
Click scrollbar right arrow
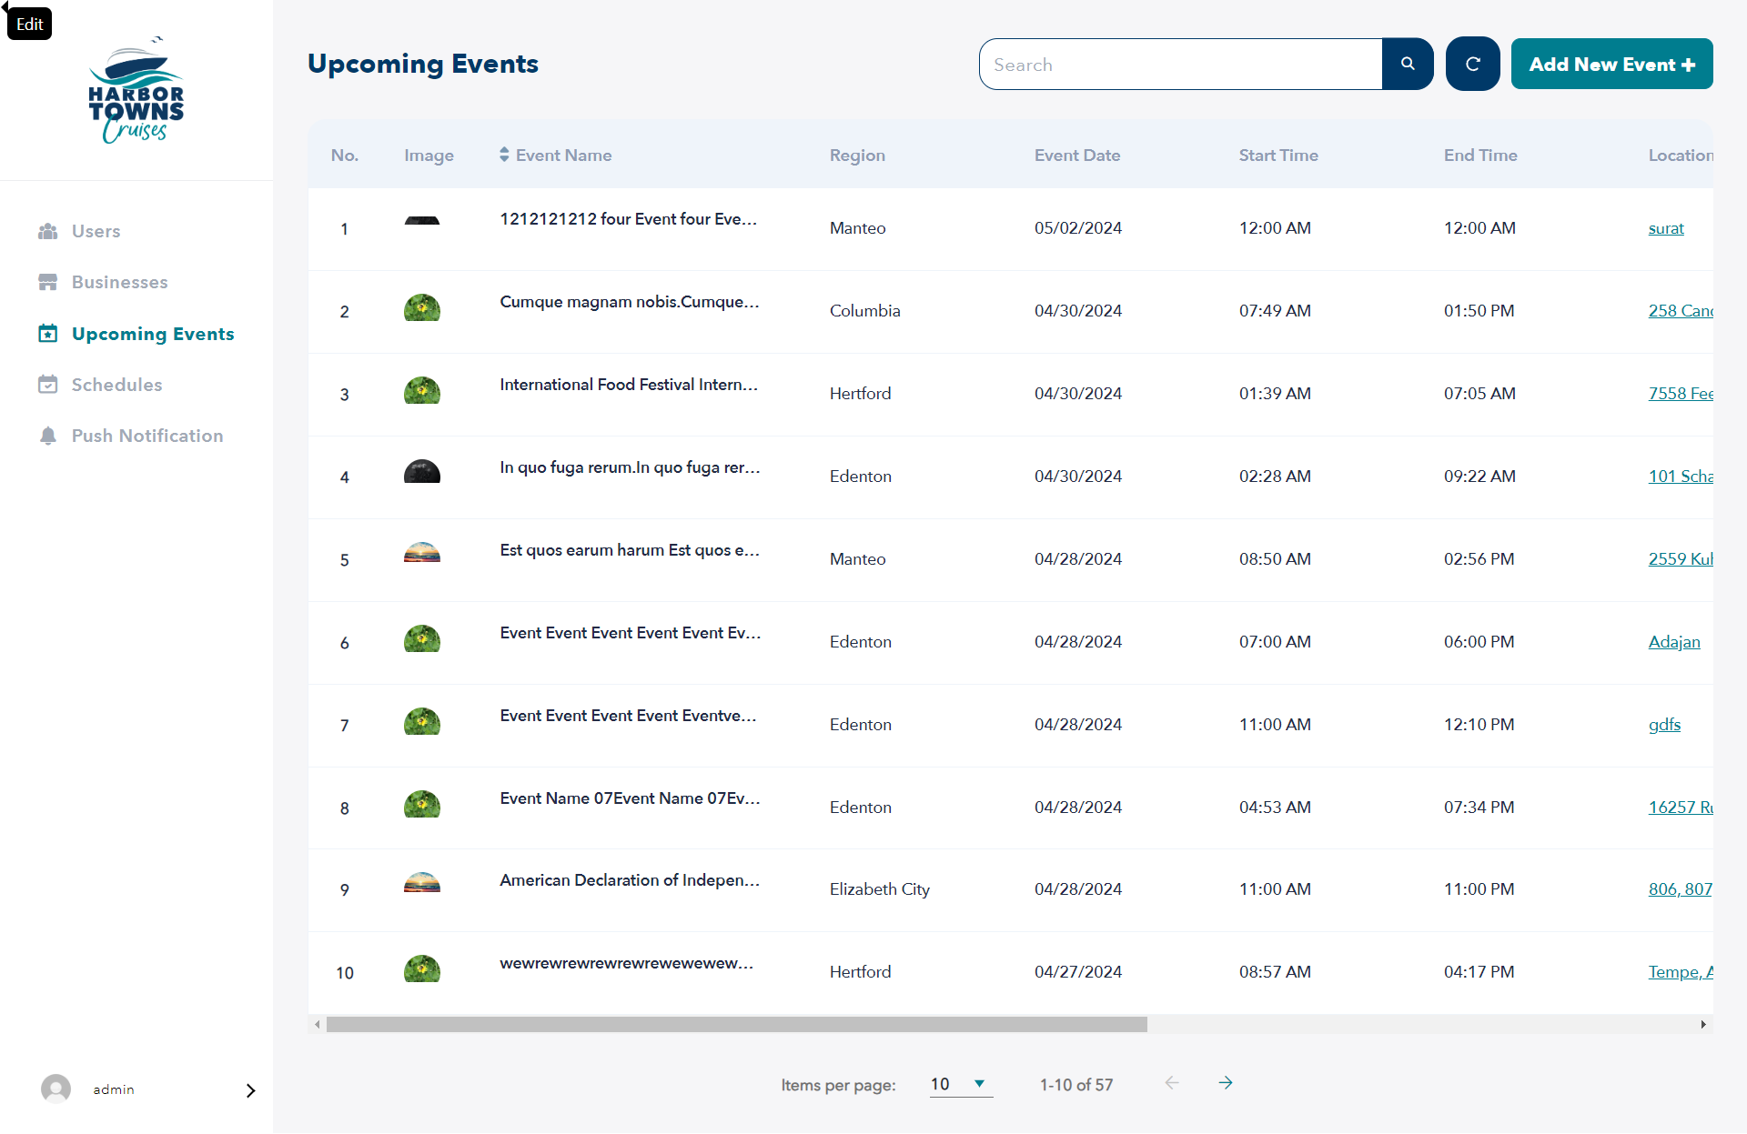point(1703,1024)
